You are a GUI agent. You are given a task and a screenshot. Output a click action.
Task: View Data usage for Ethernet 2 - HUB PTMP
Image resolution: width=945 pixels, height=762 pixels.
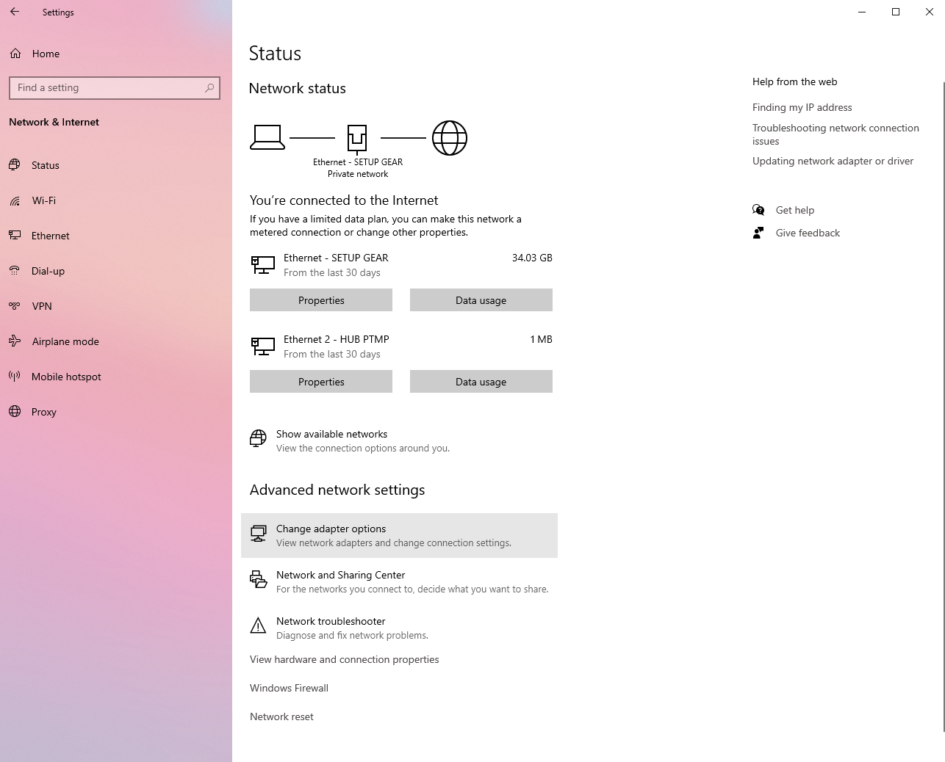click(x=481, y=381)
